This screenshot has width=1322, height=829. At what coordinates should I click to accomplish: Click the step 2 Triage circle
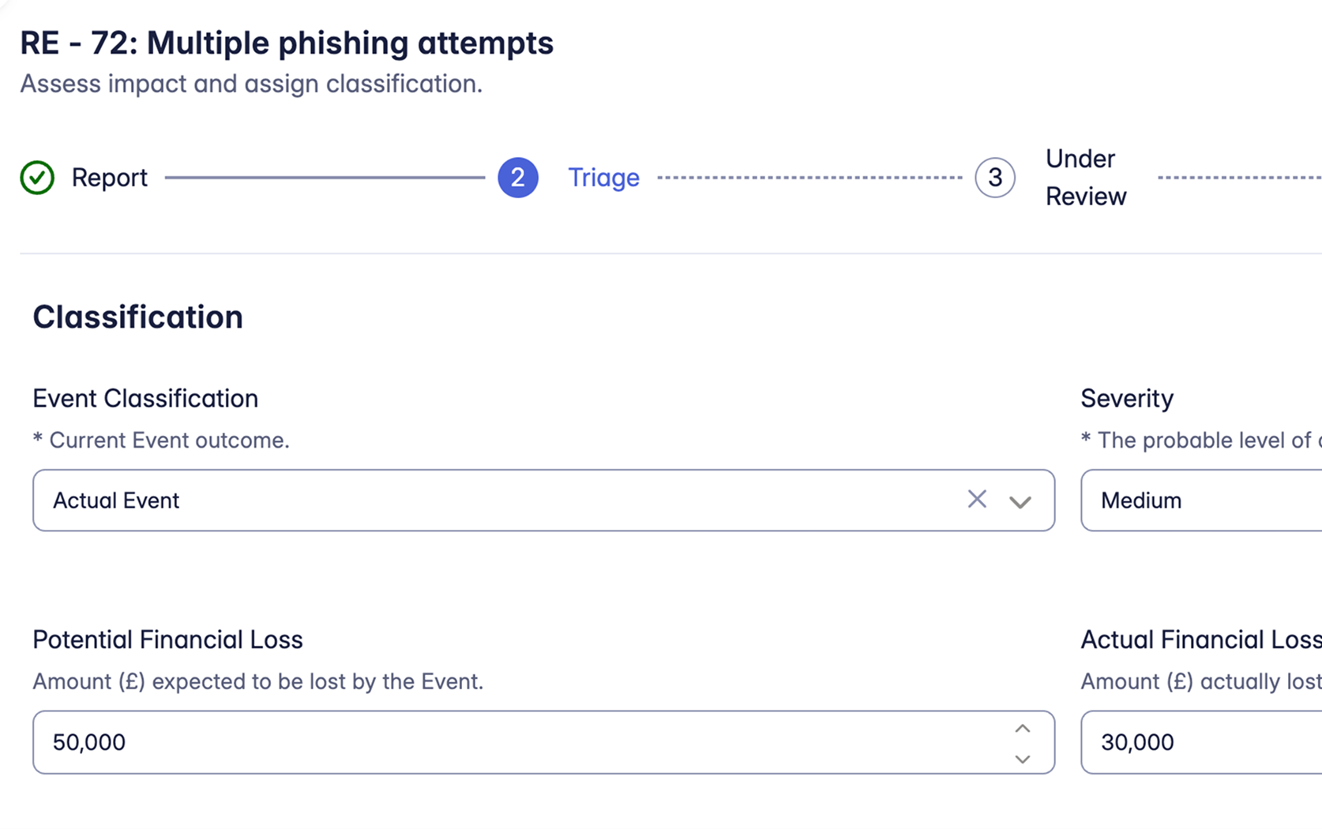tap(518, 178)
